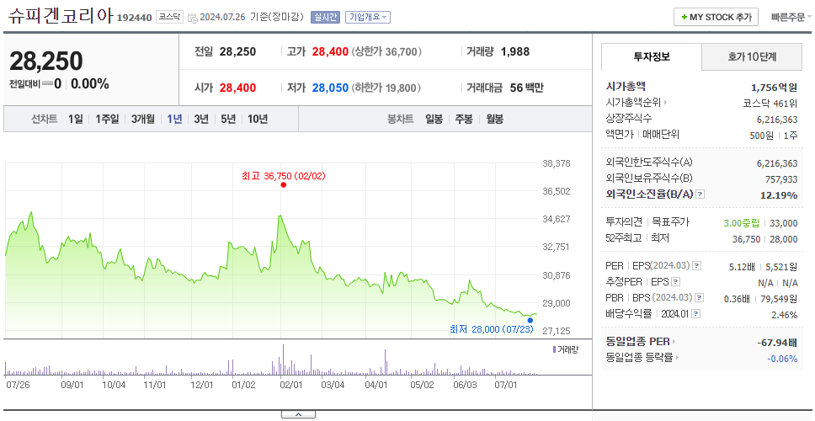The image size is (815, 421).
Task: Click the 하한가 19,800 text
Action: [386, 88]
